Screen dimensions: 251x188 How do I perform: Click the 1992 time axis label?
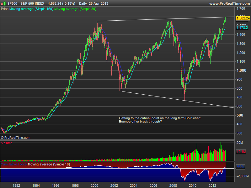[16, 185]
